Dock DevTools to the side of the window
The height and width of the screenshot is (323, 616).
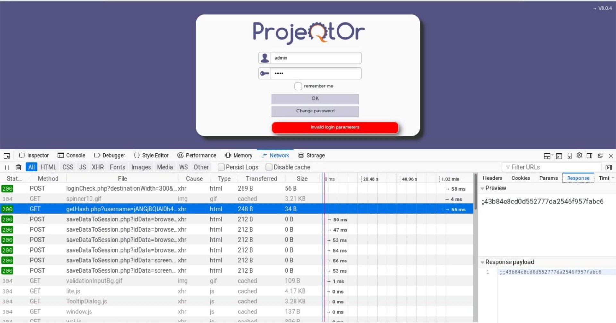(x=589, y=156)
